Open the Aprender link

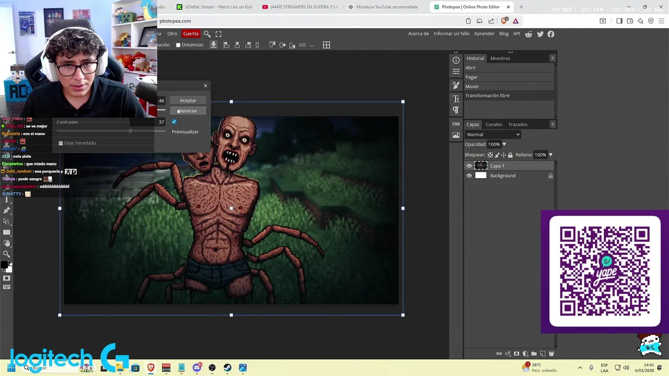pyautogui.click(x=484, y=34)
